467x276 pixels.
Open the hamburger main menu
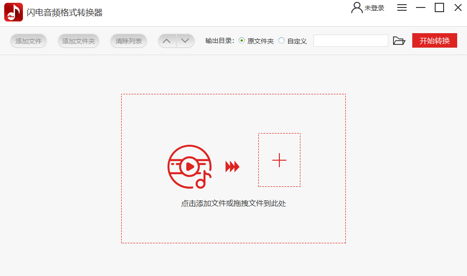402,7
